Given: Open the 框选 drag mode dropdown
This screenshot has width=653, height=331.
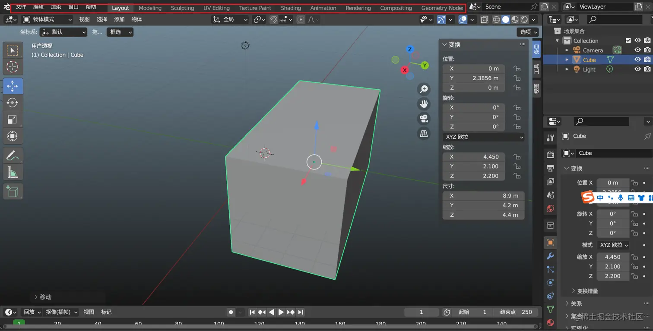Looking at the screenshot, I should point(120,32).
